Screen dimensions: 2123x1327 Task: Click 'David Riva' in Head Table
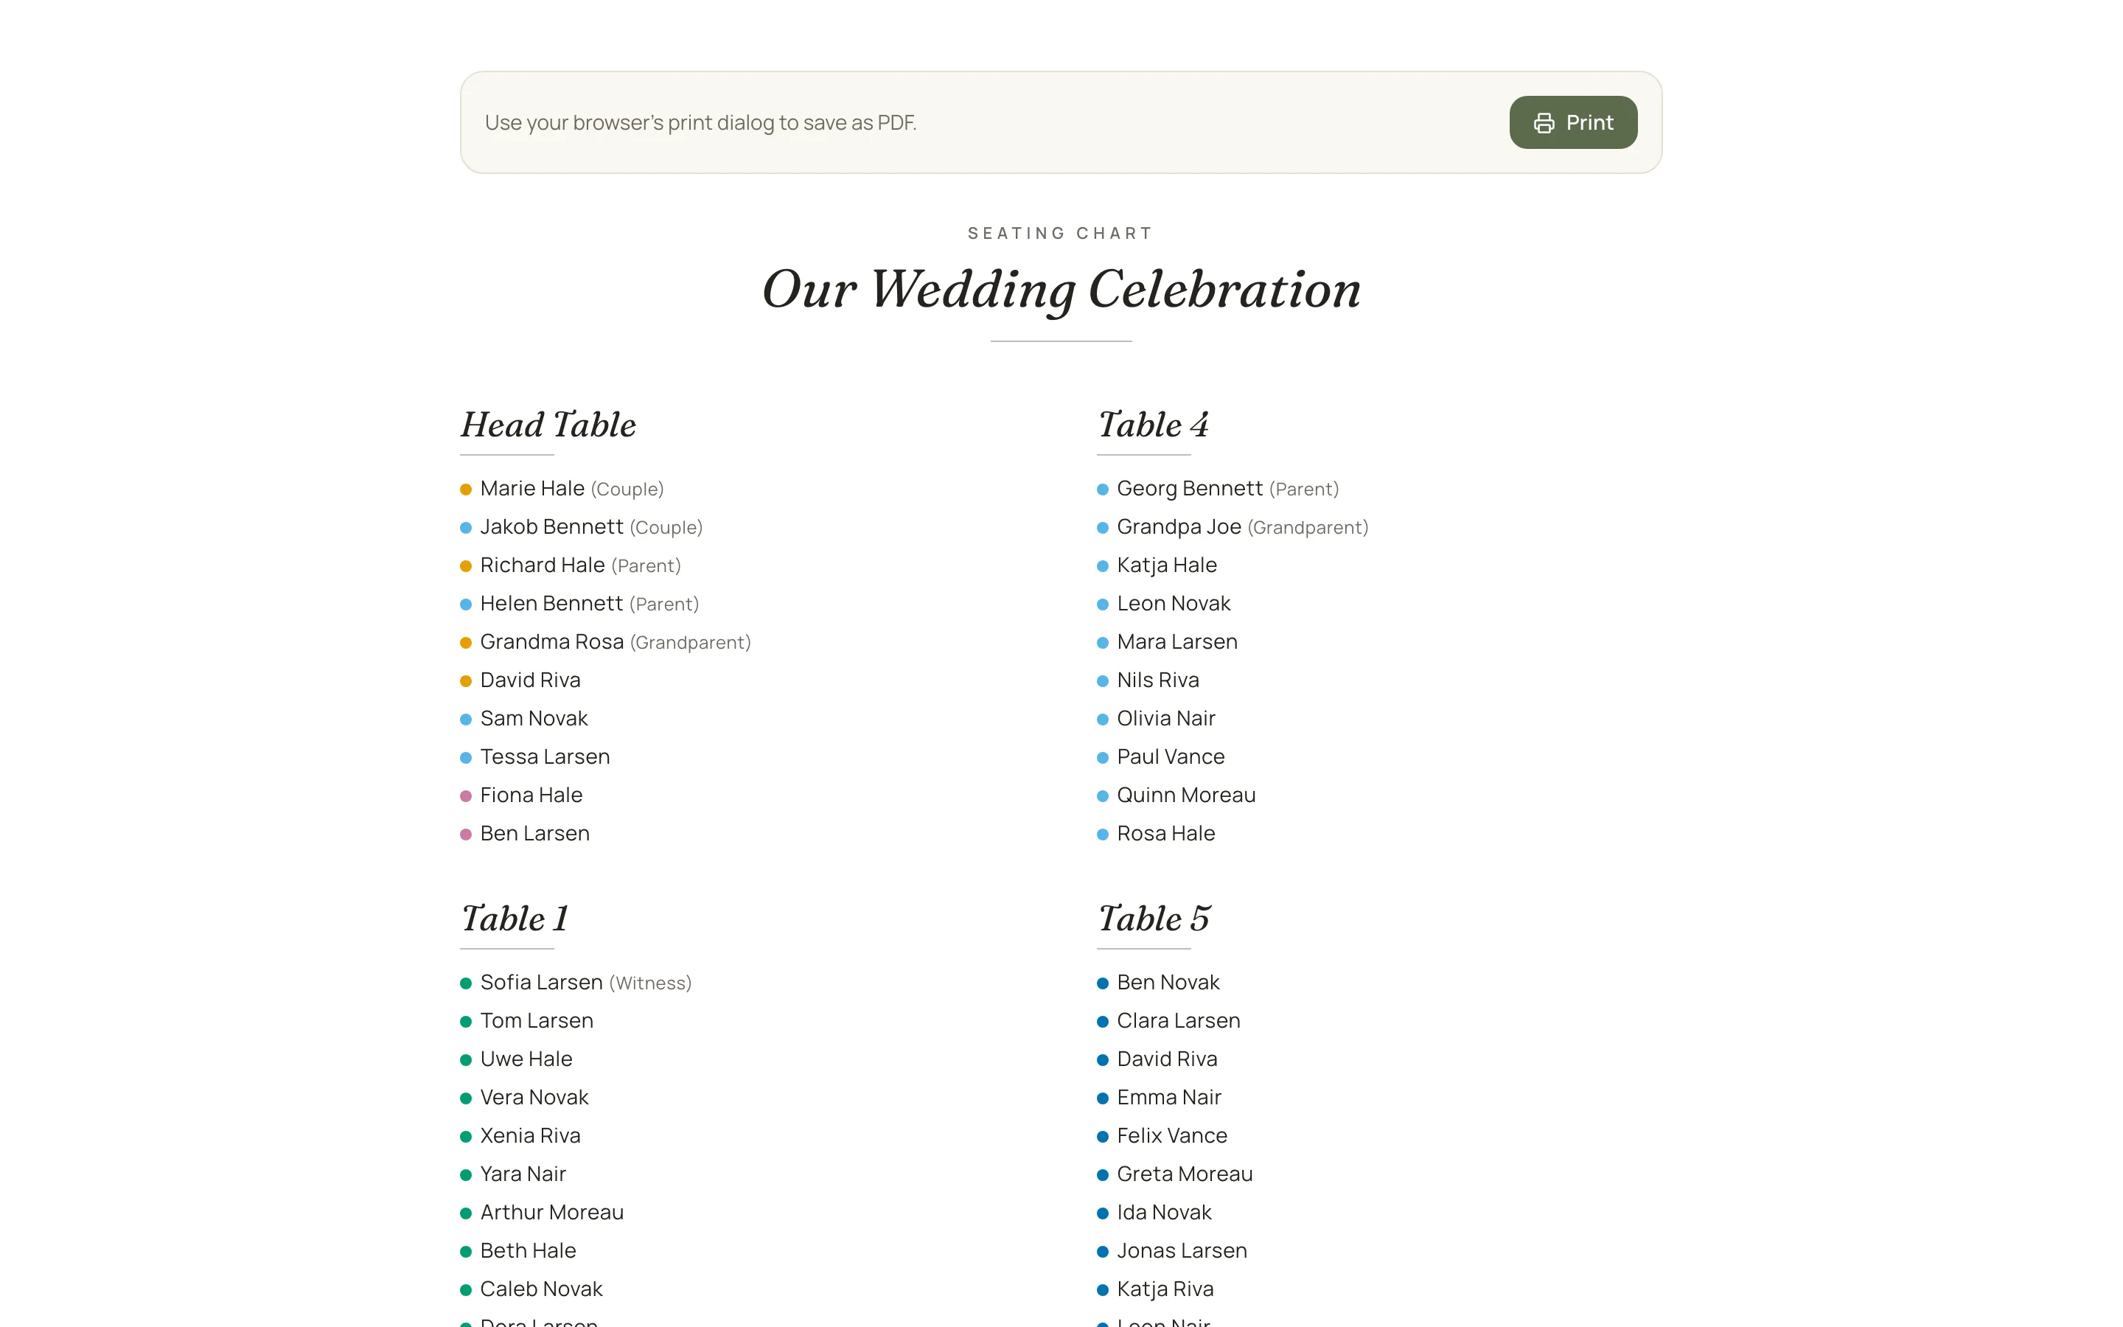tap(530, 680)
